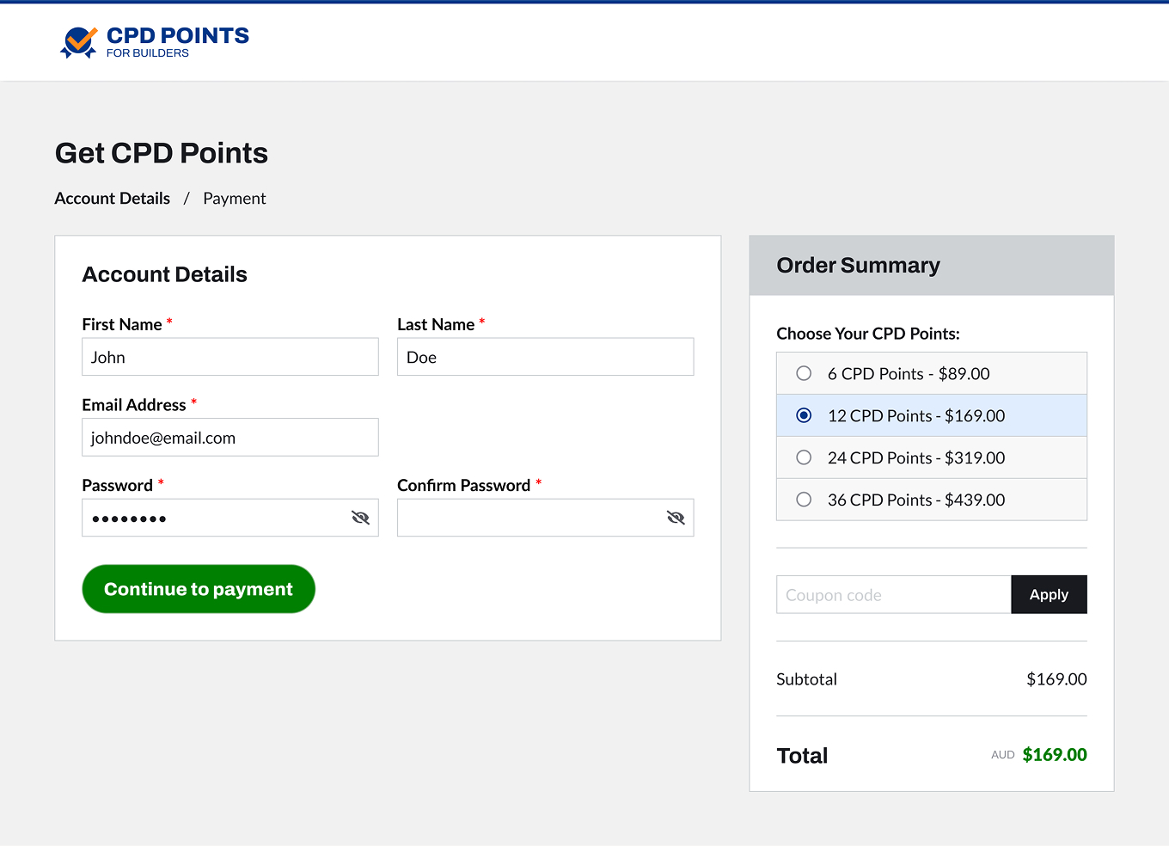
Task: Click the Confirm Password input
Action: click(x=529, y=518)
